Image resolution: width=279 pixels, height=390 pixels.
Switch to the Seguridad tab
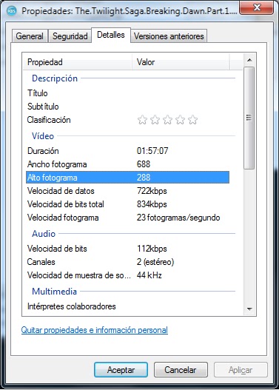[x=70, y=36]
